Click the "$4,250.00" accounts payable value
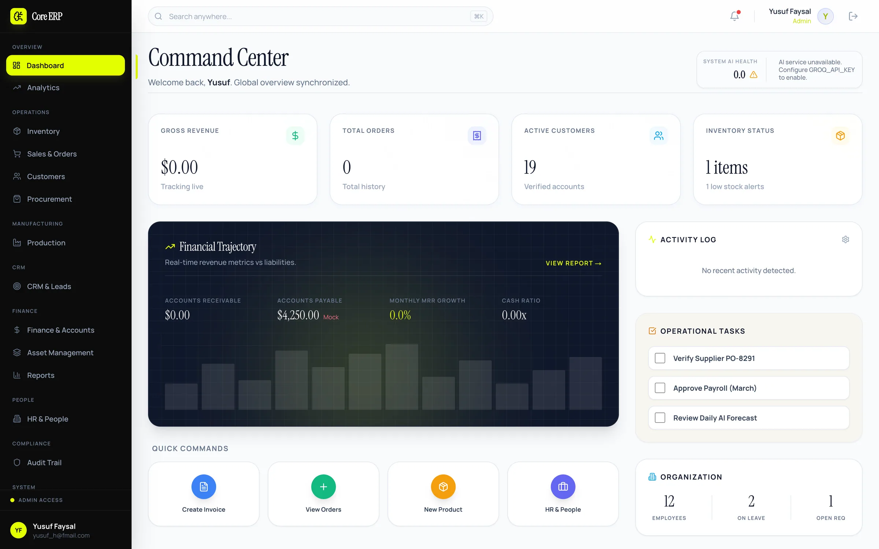 (298, 315)
